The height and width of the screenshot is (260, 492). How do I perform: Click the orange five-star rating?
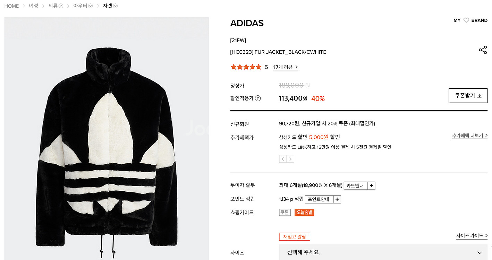[246, 67]
